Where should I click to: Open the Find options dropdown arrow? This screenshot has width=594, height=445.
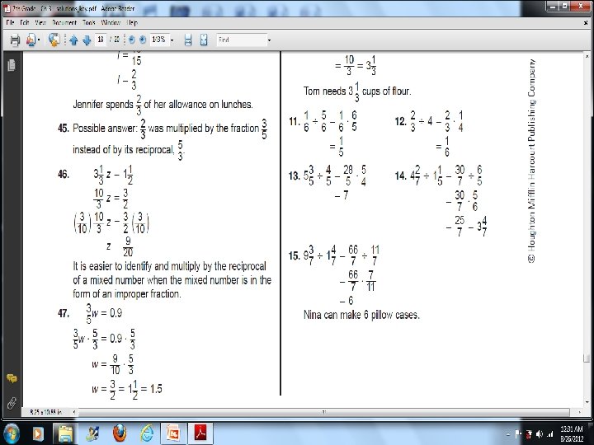point(269,40)
